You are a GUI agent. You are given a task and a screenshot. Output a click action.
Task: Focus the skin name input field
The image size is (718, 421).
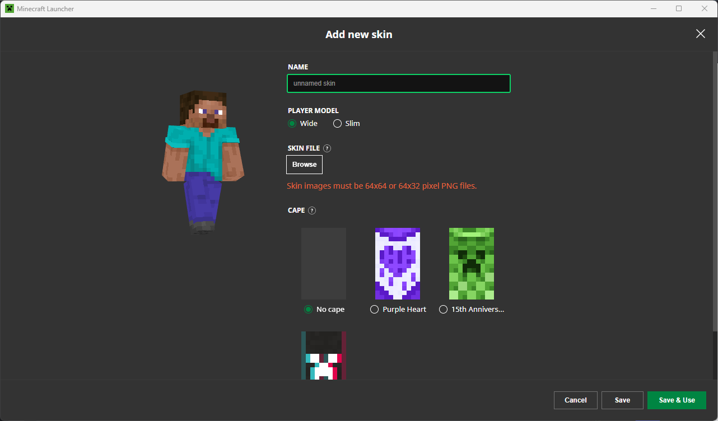(399, 83)
